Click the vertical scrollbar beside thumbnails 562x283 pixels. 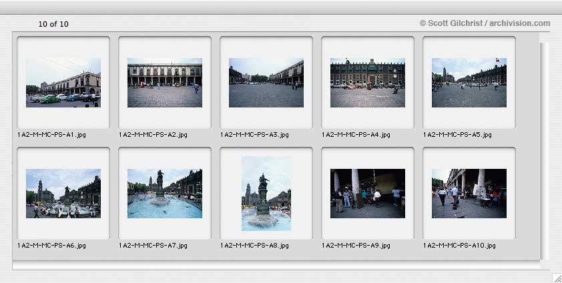(544, 150)
